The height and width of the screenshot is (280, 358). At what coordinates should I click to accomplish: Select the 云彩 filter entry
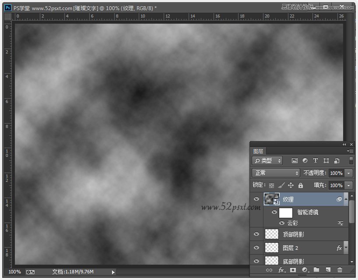[x=292, y=223]
